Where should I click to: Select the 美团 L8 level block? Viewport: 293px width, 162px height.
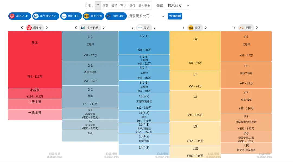pos(195,106)
